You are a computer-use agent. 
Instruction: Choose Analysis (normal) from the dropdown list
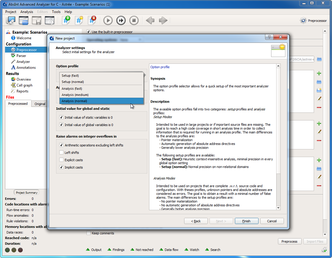pos(102,101)
